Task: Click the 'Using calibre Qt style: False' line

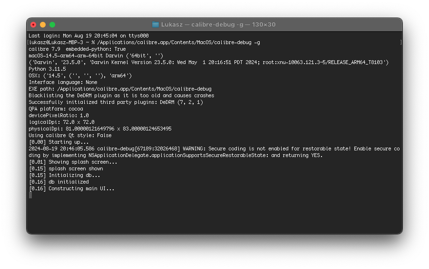Action: pos(70,135)
